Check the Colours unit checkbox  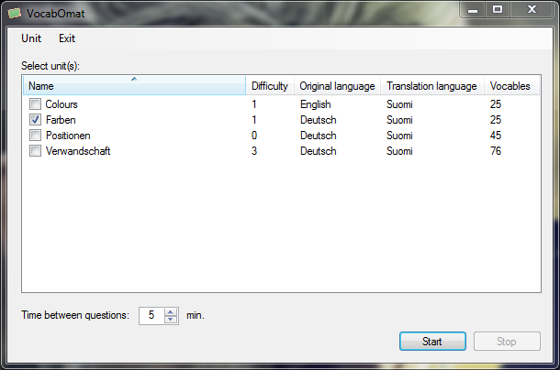[35, 104]
